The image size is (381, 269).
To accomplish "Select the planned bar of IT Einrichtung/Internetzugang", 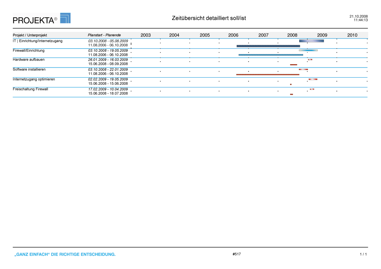I will coord(311,41).
